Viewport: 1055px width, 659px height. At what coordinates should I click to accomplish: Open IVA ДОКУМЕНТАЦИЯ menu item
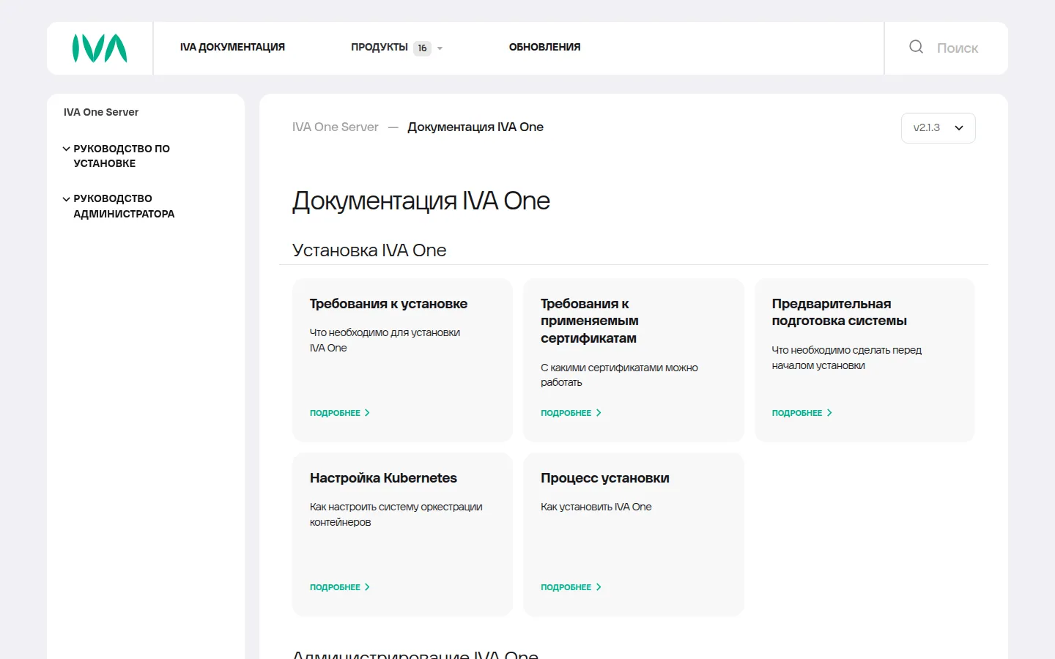point(232,47)
